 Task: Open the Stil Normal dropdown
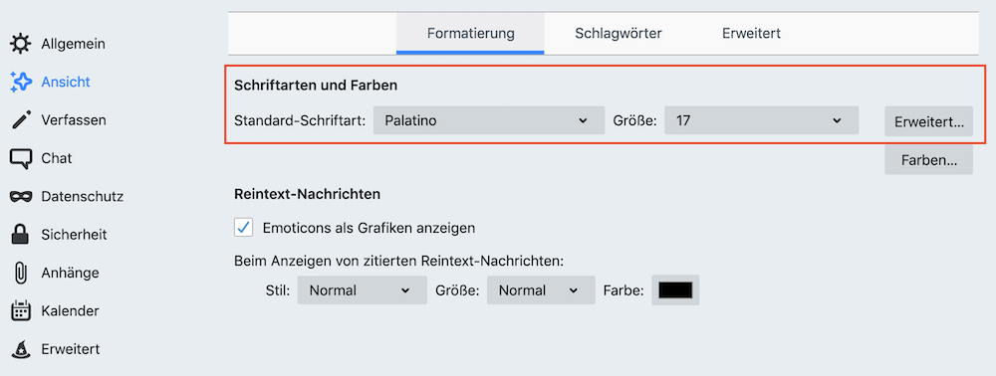coord(363,290)
